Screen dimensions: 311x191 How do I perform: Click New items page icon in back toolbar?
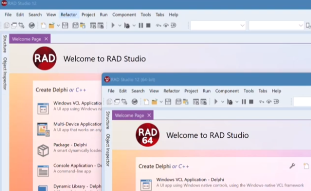44,26
